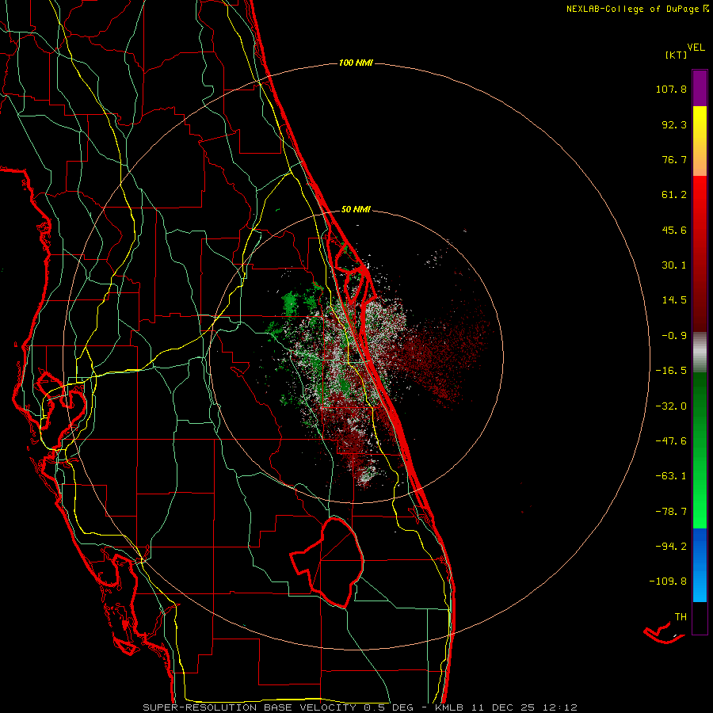The height and width of the screenshot is (713, 713).
Task: Click the KMLB 11 DEC 25 12:12 timestamp
Action: click(506, 707)
